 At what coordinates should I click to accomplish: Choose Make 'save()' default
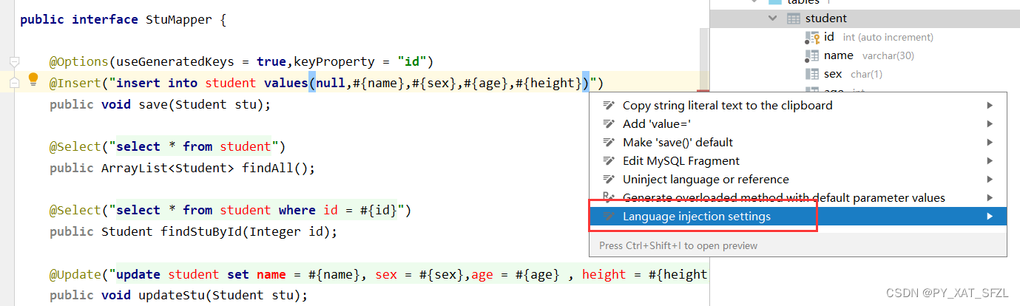point(798,143)
